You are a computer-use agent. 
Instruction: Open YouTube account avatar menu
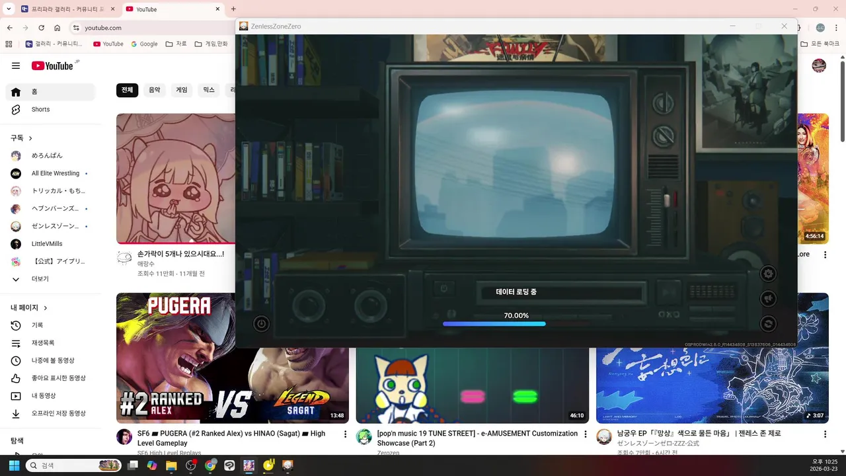(x=819, y=65)
